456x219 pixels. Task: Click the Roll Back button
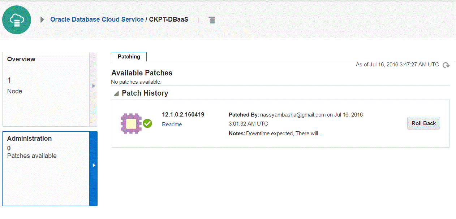423,123
